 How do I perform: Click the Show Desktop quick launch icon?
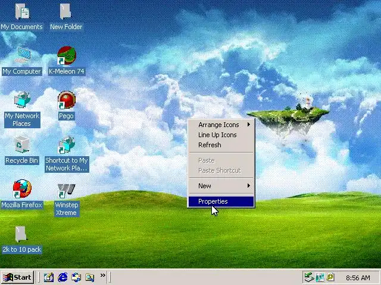tap(49, 277)
